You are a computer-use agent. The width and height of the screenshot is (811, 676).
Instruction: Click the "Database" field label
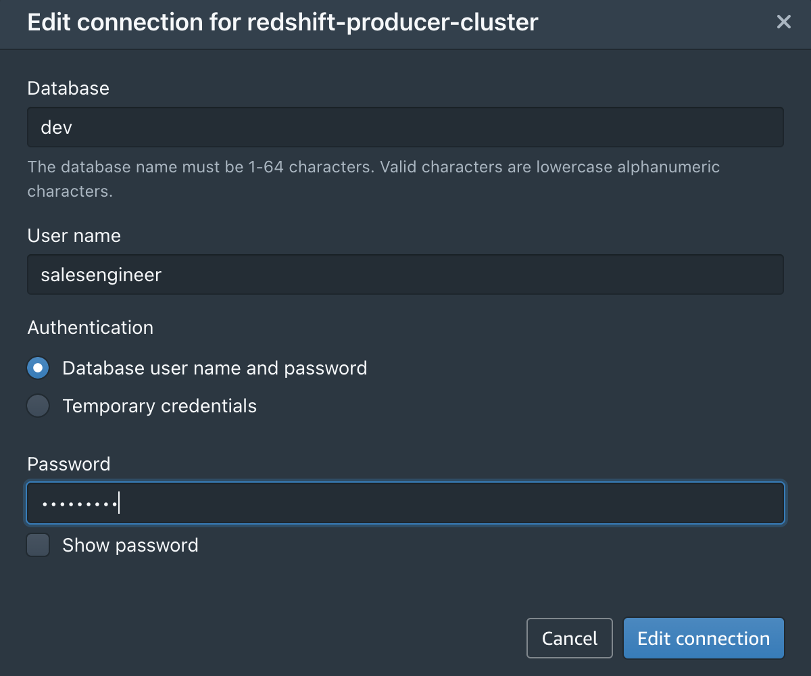pyautogui.click(x=68, y=88)
